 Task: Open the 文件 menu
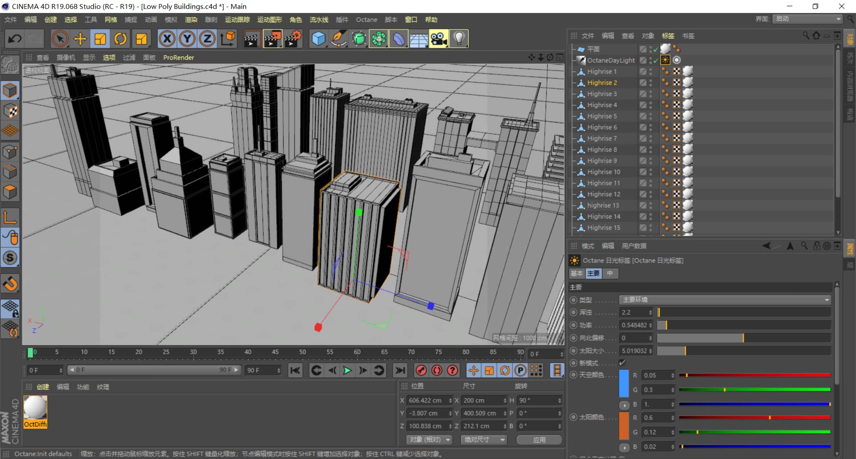pos(11,20)
